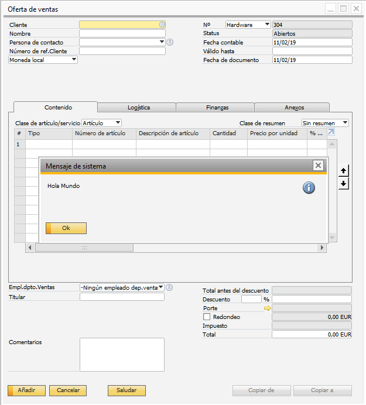The width and height of the screenshot is (366, 405).
Task: Click the move row down arrow
Action: coord(344,183)
